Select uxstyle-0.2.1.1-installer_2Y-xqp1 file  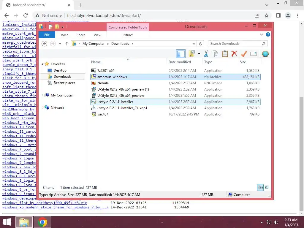pyautogui.click(x=175, y=108)
